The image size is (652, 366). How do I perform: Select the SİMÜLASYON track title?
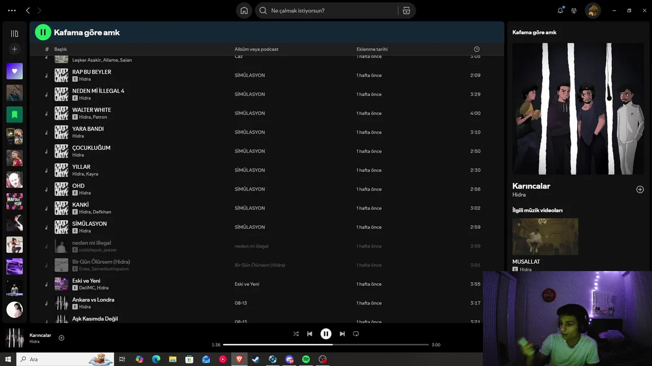[x=90, y=224]
